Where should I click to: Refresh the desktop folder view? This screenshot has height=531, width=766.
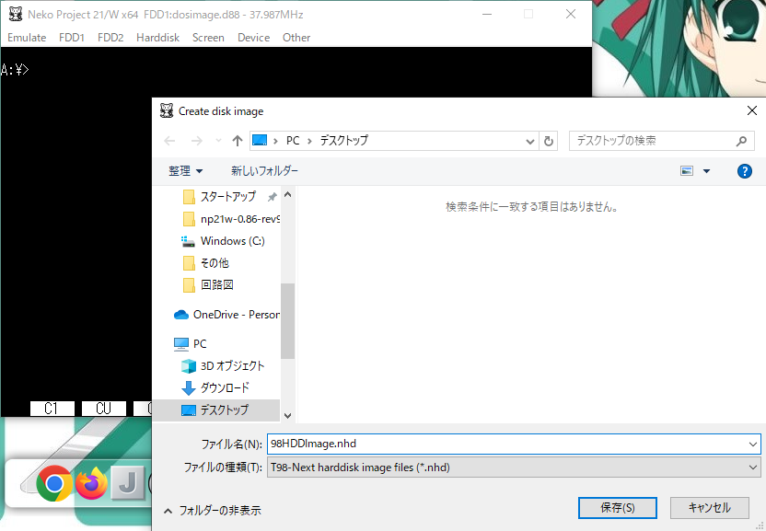[548, 141]
